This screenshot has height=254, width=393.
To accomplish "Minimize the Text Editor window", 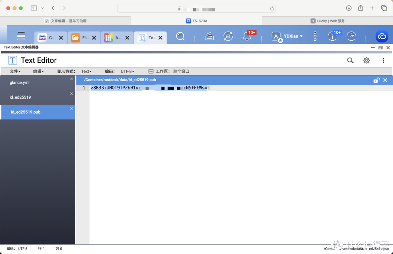I will tap(373, 48).
